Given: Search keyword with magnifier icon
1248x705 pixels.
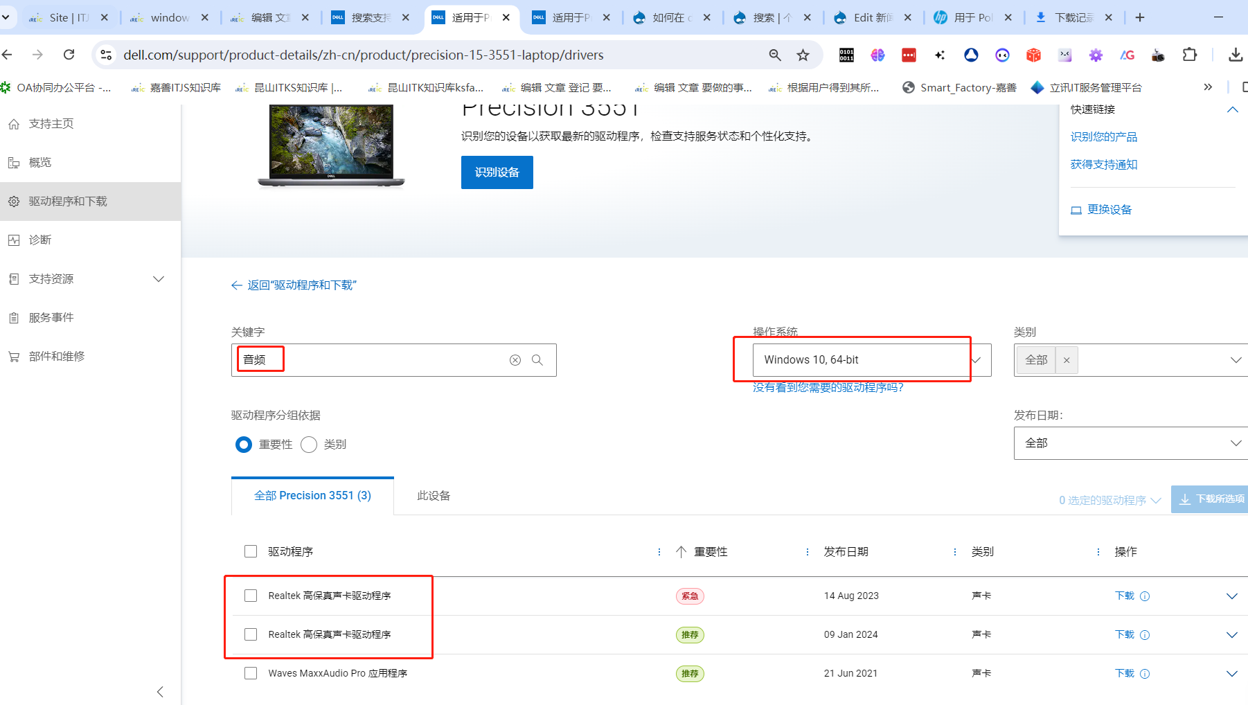Looking at the screenshot, I should [x=537, y=360].
